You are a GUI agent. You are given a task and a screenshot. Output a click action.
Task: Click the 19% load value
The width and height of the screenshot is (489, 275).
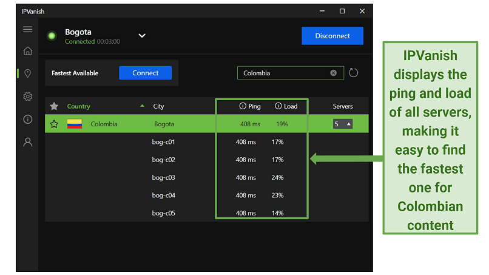click(282, 124)
